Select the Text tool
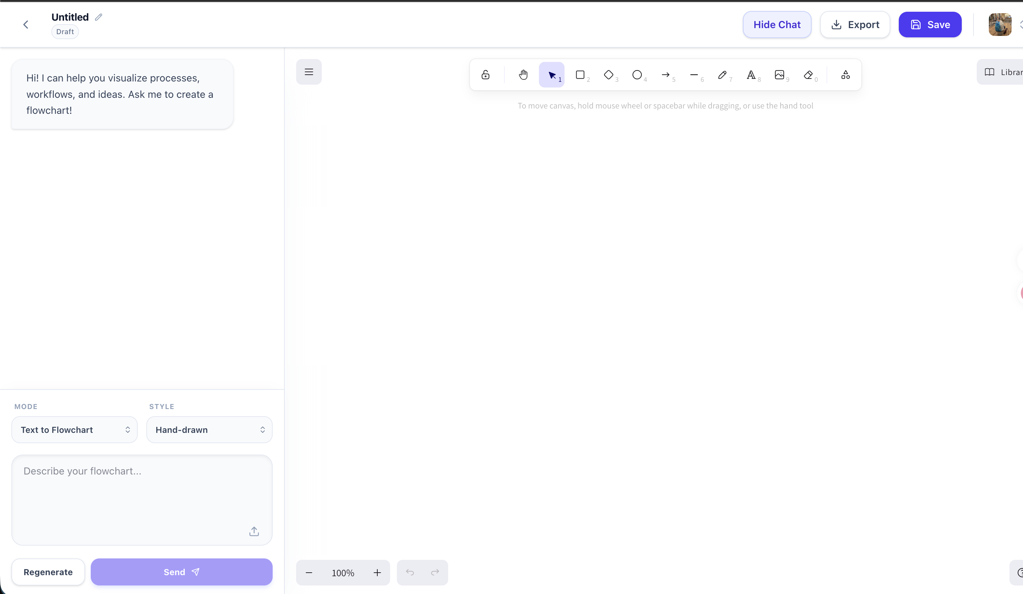This screenshot has width=1023, height=594. pyautogui.click(x=752, y=75)
